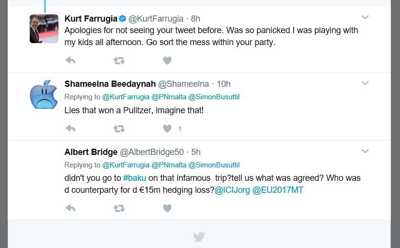Reply to Kurt Farrugia's tweet

(x=70, y=60)
